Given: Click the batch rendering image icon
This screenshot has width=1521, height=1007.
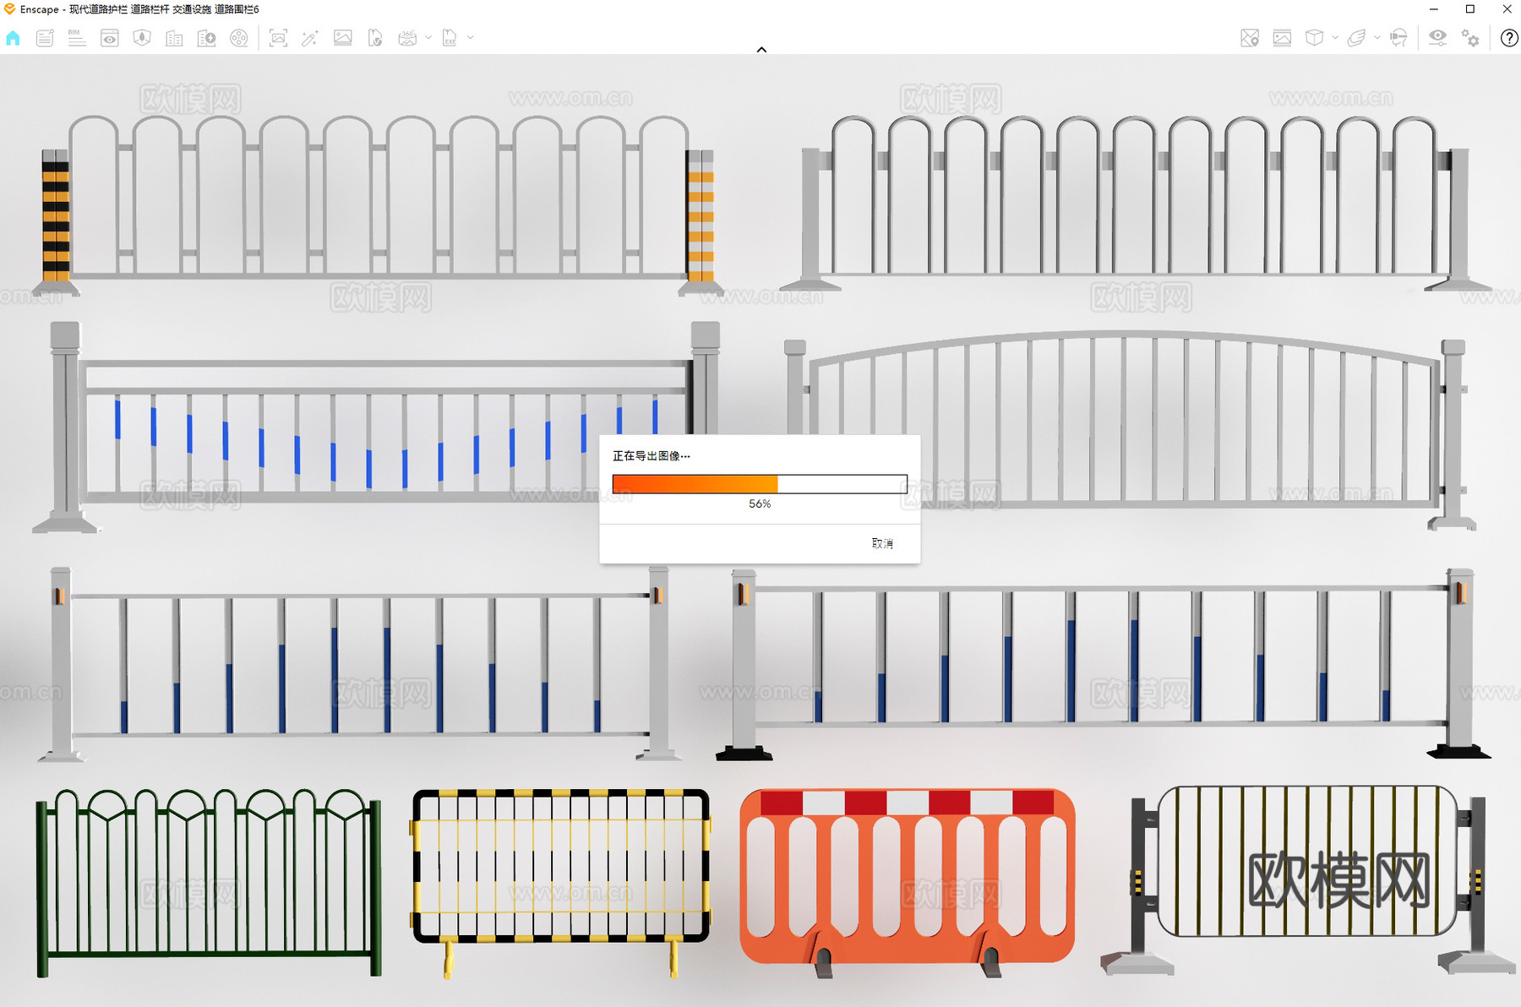Looking at the screenshot, I should (x=342, y=38).
